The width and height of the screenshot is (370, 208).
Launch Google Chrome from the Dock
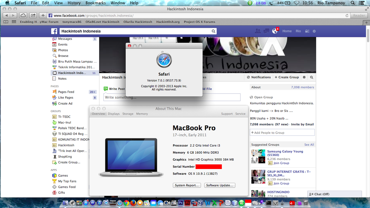[126, 203]
